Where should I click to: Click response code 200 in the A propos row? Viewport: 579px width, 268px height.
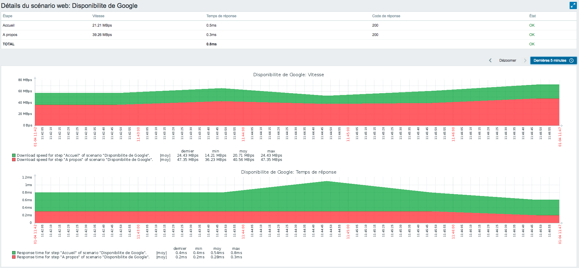tap(375, 35)
